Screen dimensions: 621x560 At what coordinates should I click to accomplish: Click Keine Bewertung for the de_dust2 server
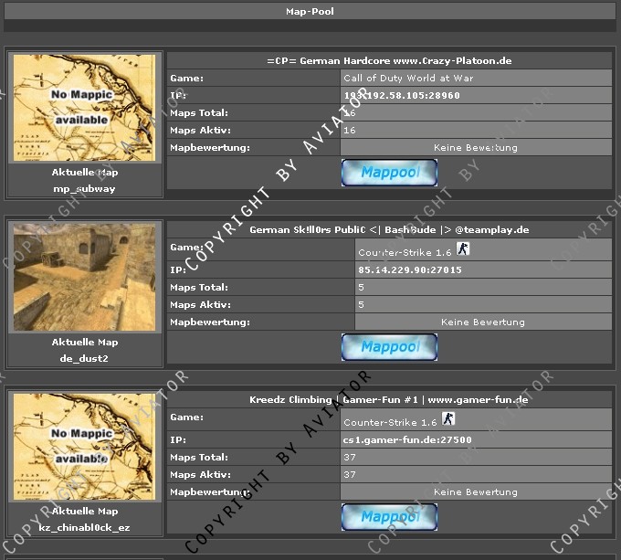tap(482, 322)
